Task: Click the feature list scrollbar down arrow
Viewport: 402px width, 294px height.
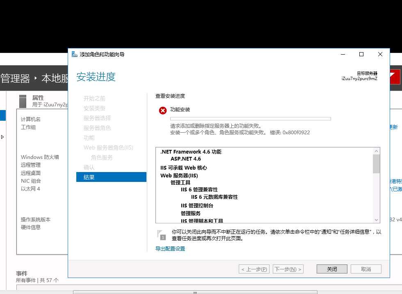Action: 377,220
